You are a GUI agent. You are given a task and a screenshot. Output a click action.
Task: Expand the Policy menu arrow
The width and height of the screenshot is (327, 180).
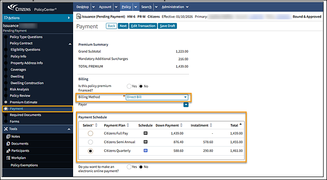(135, 7)
